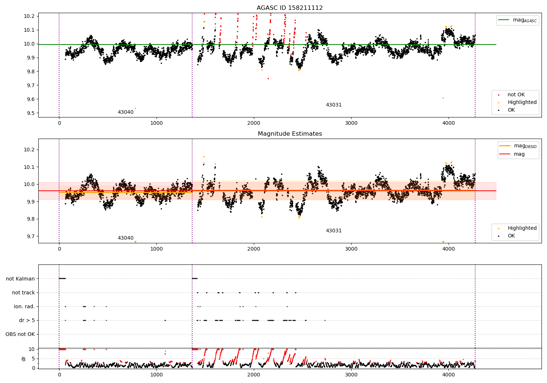
Task: Click the 'AGASC ID 158211112' plot title
Action: pos(290,8)
